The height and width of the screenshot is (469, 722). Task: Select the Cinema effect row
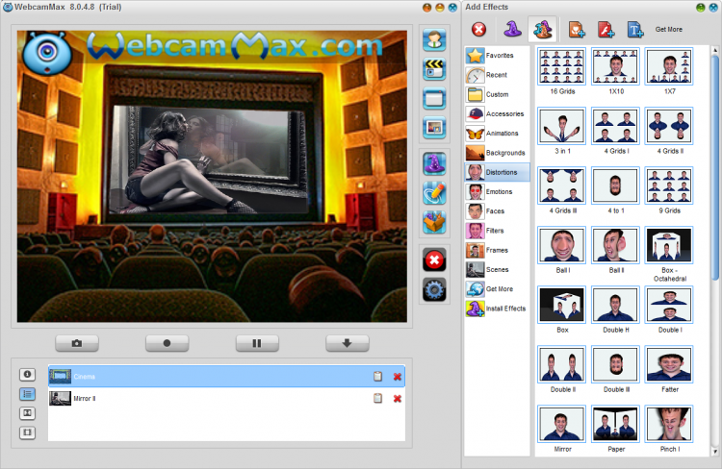(x=226, y=376)
